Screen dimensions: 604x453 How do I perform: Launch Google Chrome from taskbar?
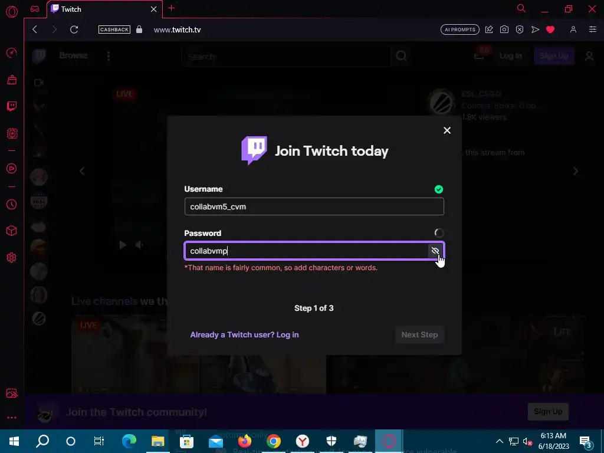click(x=274, y=441)
